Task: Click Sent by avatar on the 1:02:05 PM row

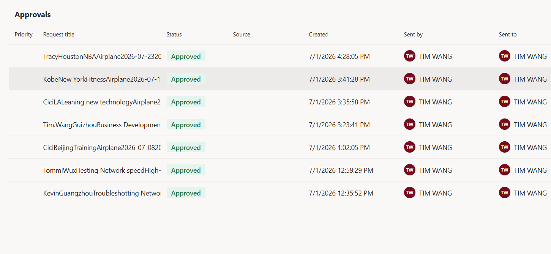Action: pyautogui.click(x=410, y=147)
